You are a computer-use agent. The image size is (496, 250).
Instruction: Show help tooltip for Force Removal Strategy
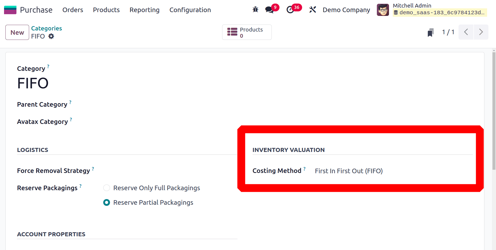pos(93,168)
